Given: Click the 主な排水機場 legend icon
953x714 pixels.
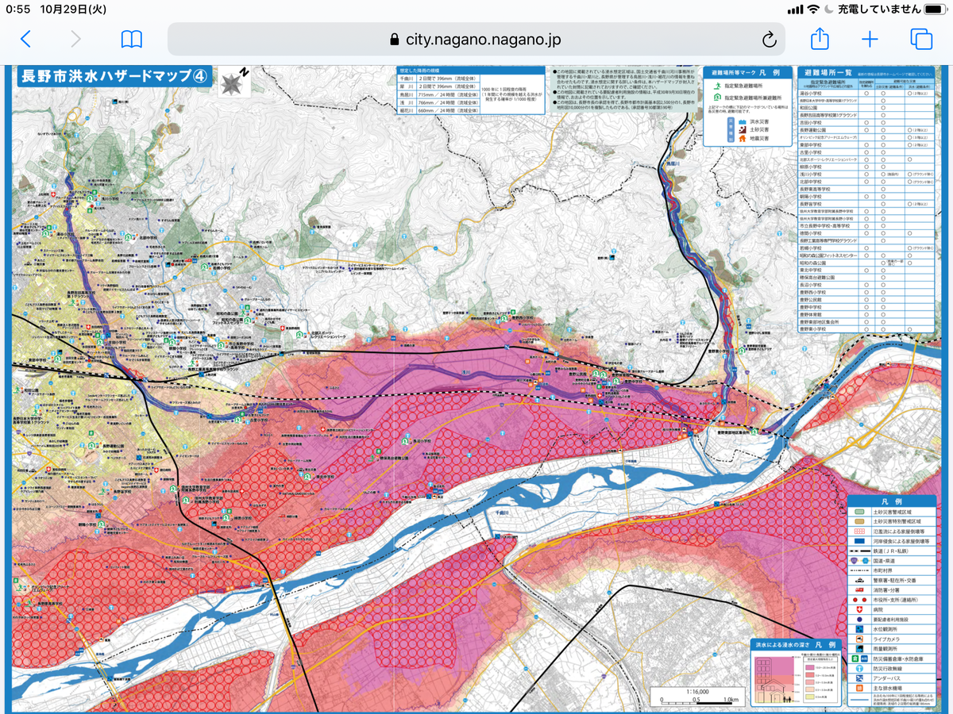Looking at the screenshot, I should coord(859,688).
